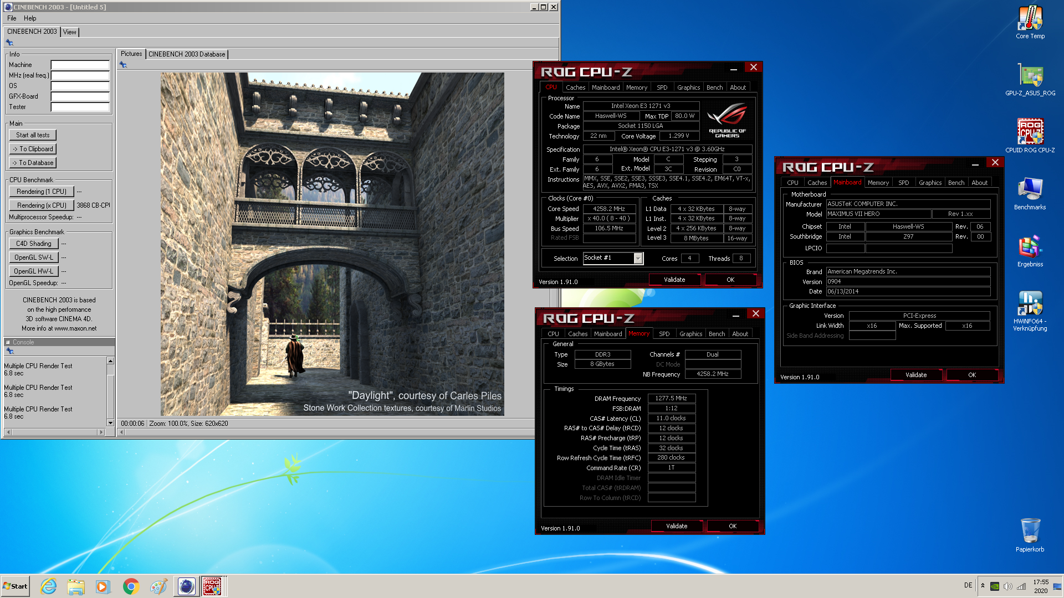
Task: Click the pin icon under Pictures tab
Action: coord(123,65)
